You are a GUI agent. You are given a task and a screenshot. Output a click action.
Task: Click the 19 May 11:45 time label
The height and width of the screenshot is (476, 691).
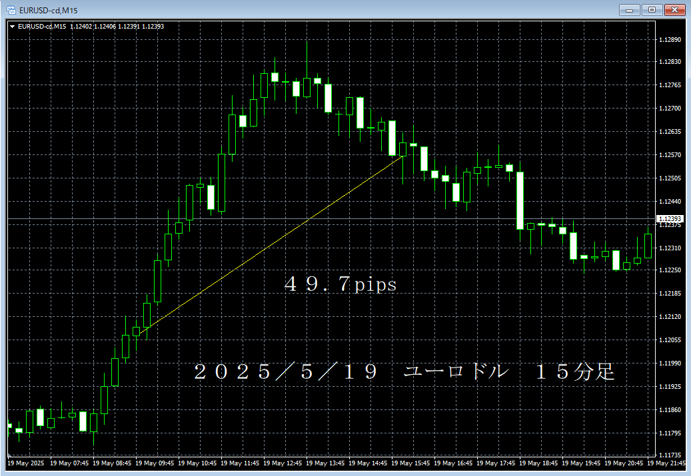[240, 463]
